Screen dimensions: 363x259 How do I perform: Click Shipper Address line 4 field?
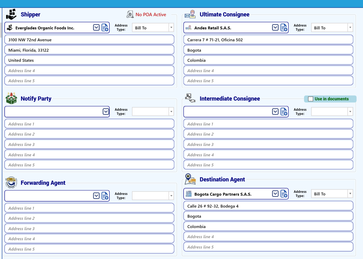[89, 70]
